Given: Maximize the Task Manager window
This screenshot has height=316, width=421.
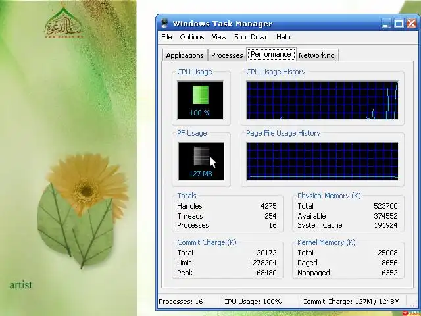Looking at the screenshot, I should tap(399, 24).
